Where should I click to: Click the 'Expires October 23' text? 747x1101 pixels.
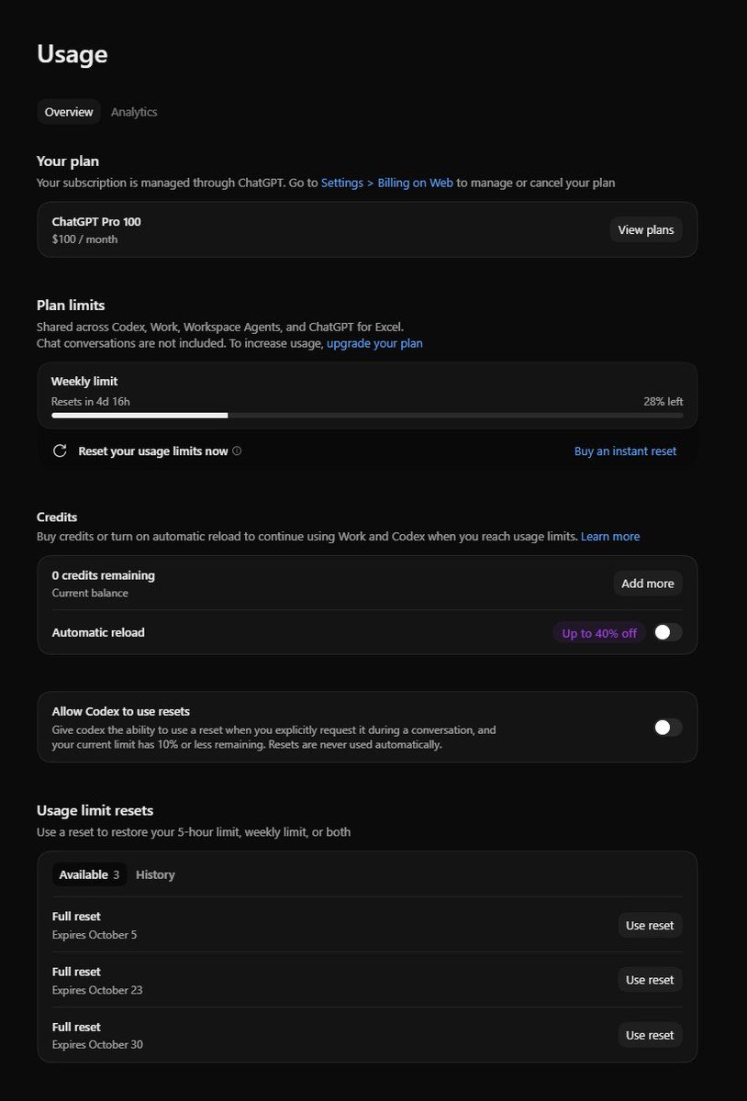pos(97,990)
